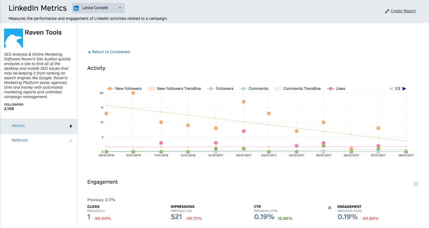Click the back arrow before Return to Companies
The width and height of the screenshot is (429, 228).
click(x=89, y=52)
